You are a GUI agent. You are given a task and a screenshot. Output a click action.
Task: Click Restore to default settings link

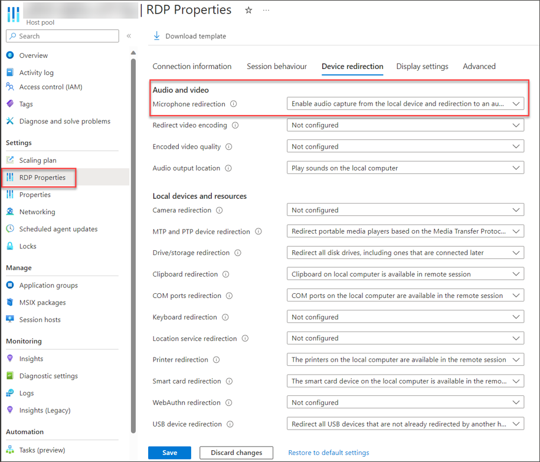[x=329, y=453]
